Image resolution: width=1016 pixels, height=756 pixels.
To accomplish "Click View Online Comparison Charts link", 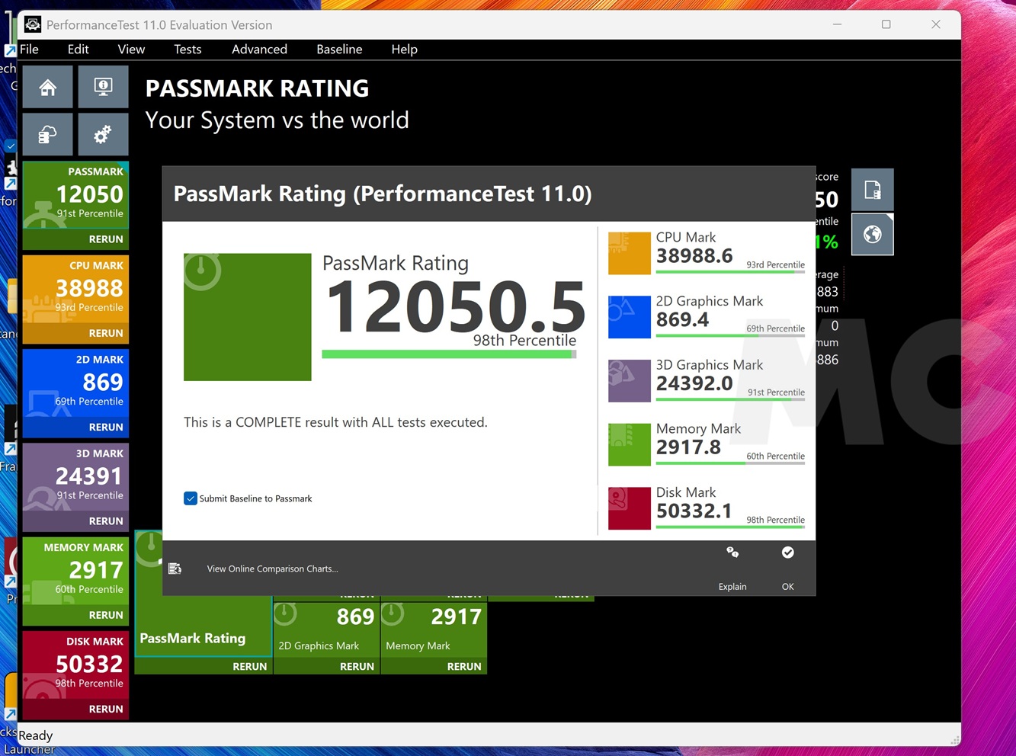I will tap(272, 569).
